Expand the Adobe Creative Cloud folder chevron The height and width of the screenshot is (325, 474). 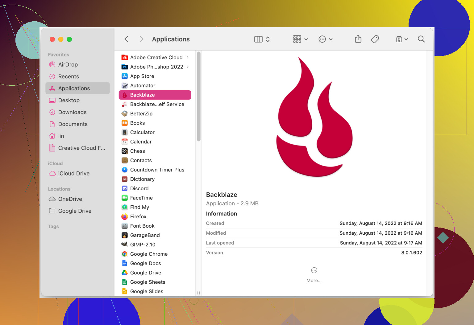coord(188,57)
